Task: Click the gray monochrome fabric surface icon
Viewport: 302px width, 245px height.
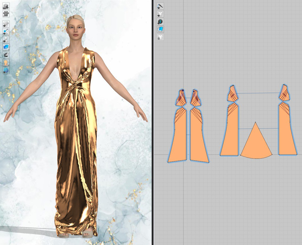Action: [x=6, y=55]
